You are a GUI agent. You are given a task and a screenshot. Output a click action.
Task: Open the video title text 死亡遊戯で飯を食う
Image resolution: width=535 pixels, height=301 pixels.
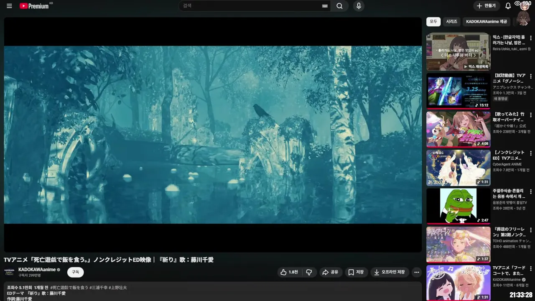click(x=109, y=260)
